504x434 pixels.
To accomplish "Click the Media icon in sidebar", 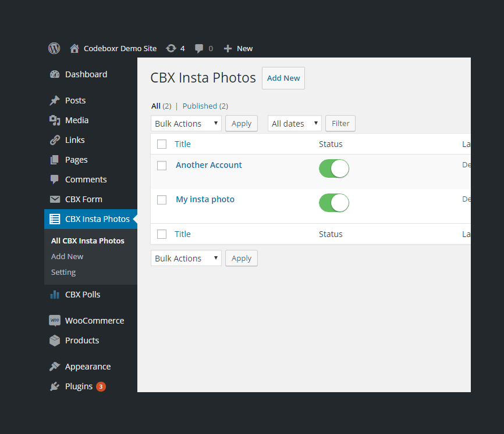I will point(55,120).
